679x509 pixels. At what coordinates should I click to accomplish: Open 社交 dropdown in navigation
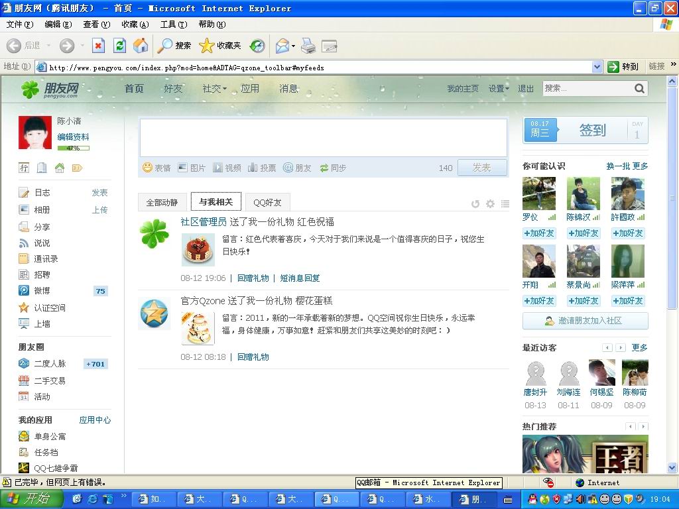[214, 89]
